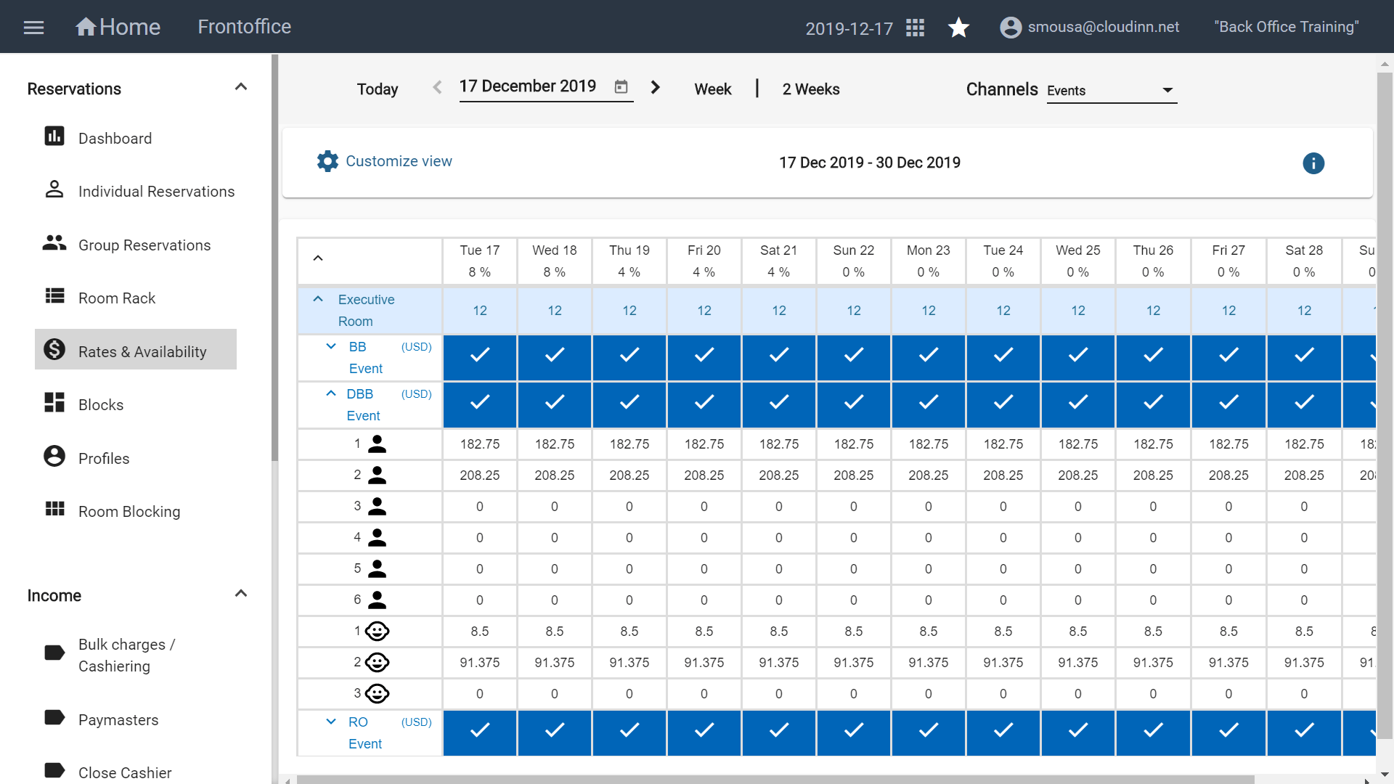Image resolution: width=1394 pixels, height=784 pixels.
Task: Switch to the Week view
Action: tap(713, 89)
